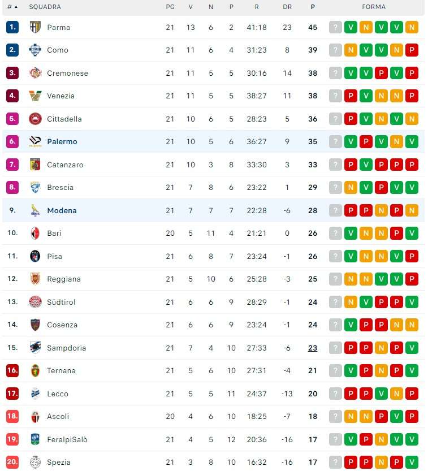Image resolution: width=428 pixels, height=471 pixels.
Task: Open the Cremonese team link
Action: click(67, 73)
